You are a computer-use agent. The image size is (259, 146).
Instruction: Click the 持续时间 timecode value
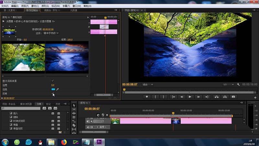coord(48,29)
